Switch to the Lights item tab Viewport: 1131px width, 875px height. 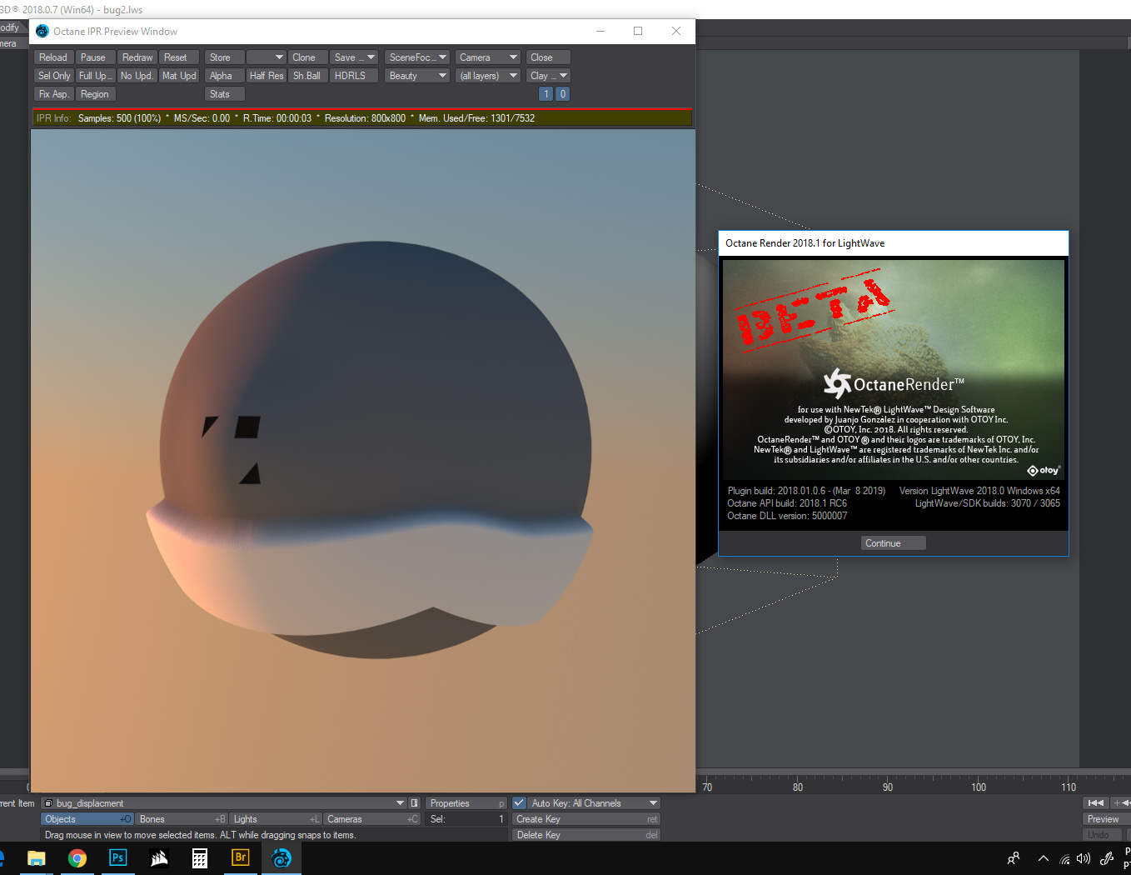click(276, 819)
